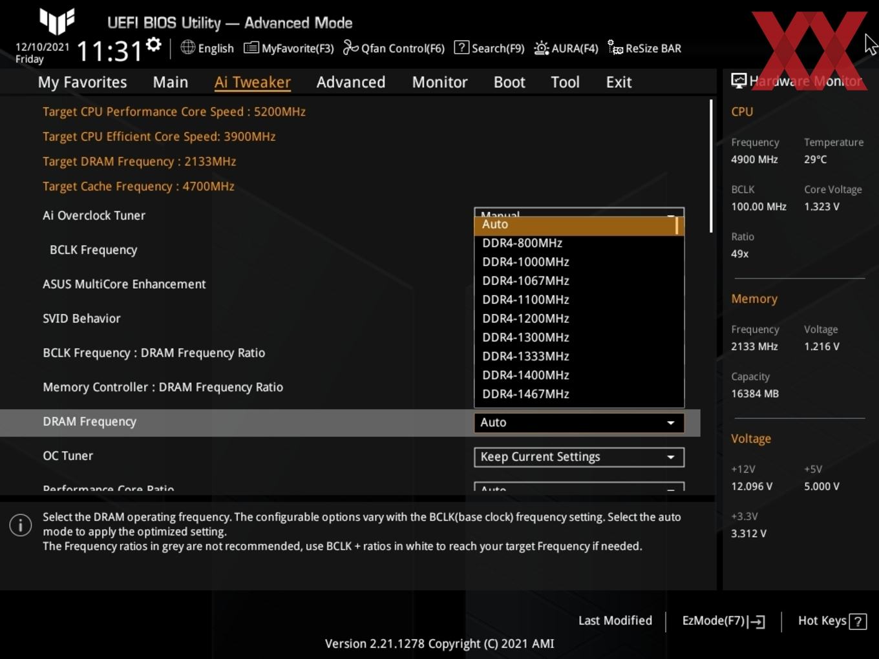Switch to EzMode(F7)

723,621
